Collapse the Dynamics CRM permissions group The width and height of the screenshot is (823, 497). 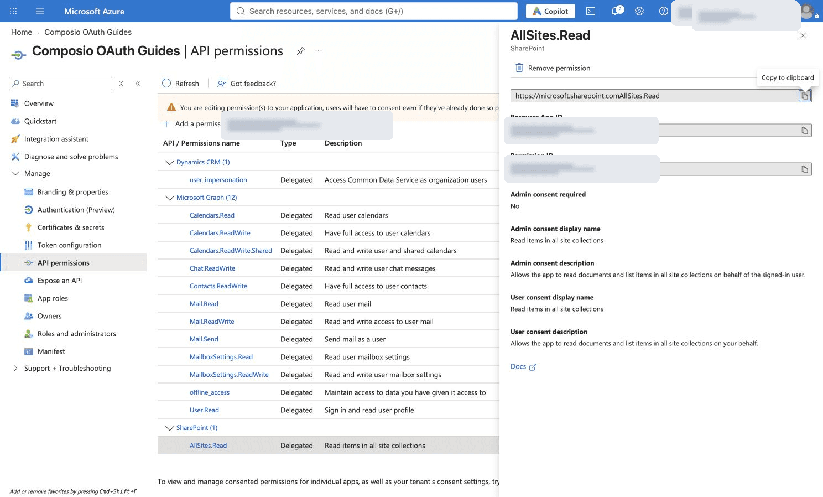[170, 162]
